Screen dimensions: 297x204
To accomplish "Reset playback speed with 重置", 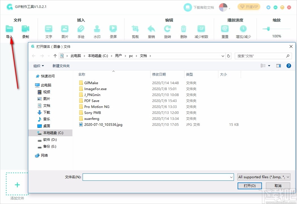I will [225, 28].
